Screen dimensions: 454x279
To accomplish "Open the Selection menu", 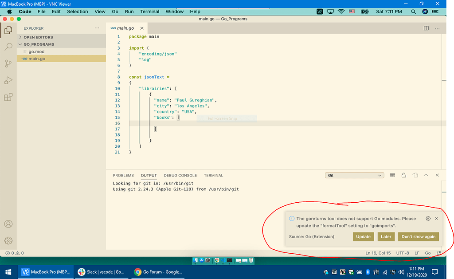I will [x=78, y=12].
